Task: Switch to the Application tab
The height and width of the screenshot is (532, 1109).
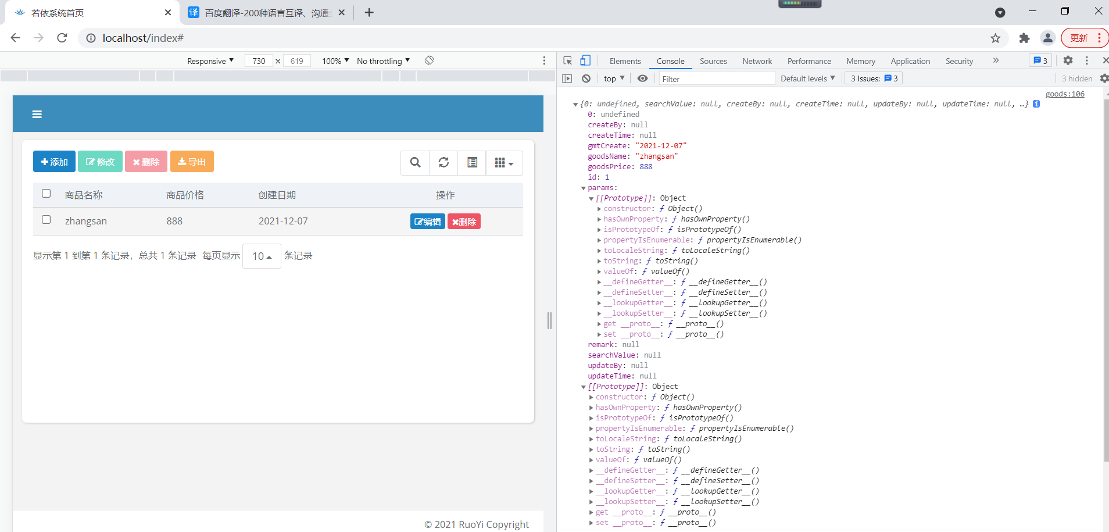Action: 910,61
